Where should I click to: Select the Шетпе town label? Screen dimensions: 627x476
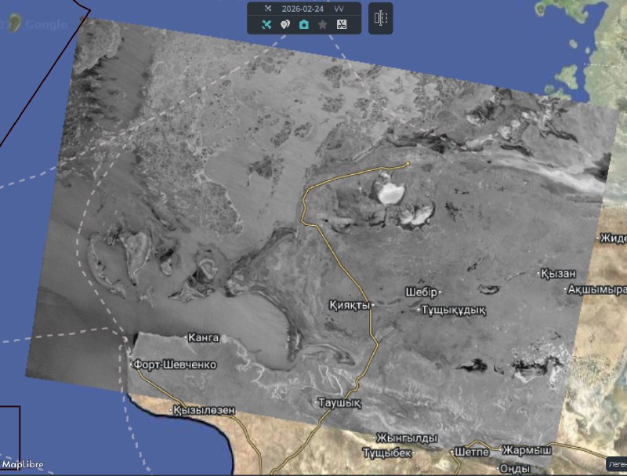(473, 452)
